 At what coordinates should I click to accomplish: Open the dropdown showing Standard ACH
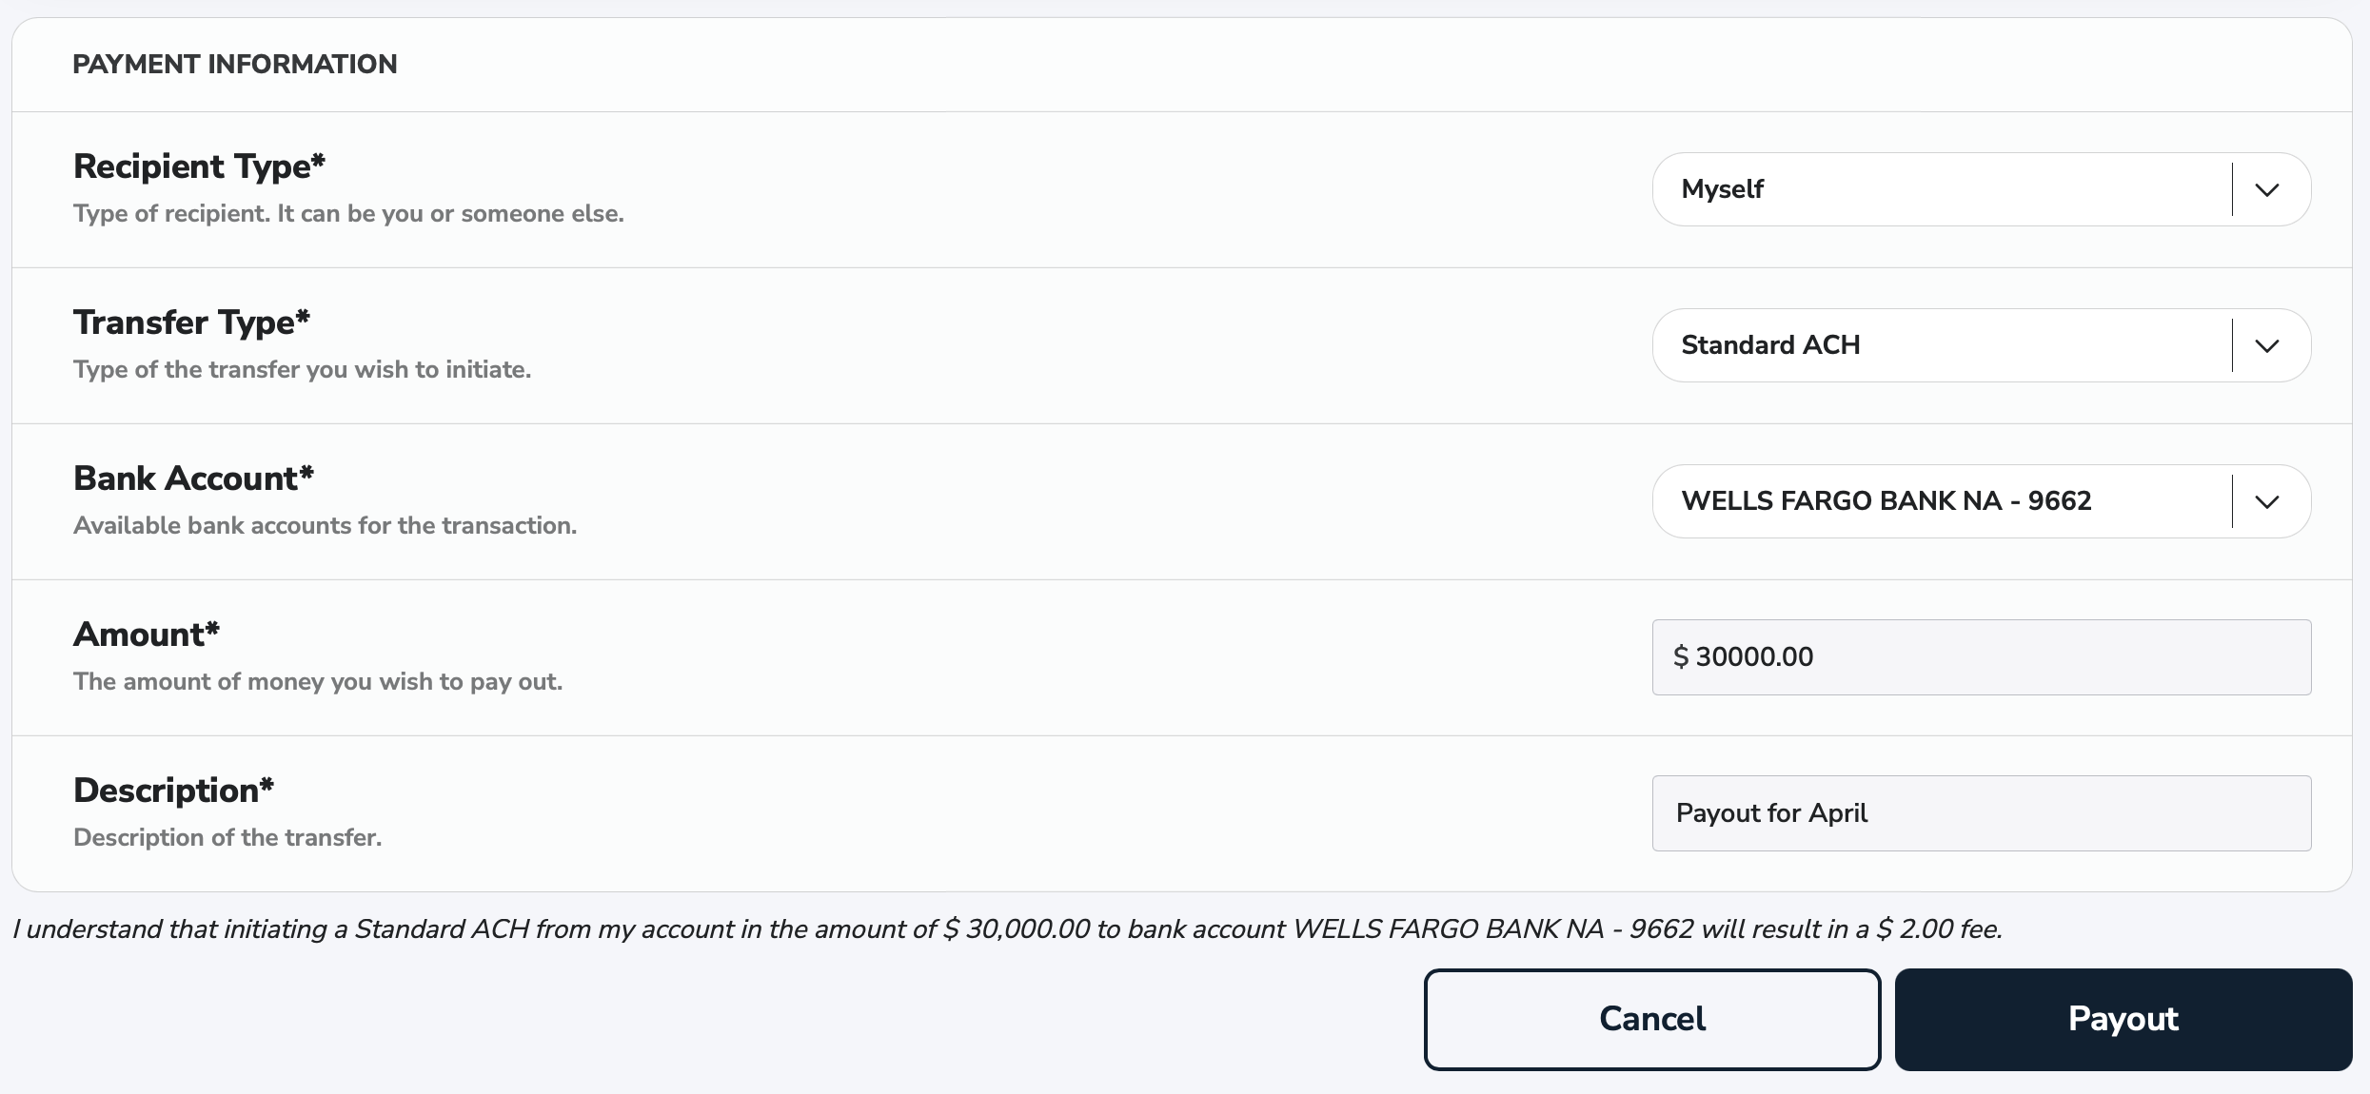(x=1942, y=345)
